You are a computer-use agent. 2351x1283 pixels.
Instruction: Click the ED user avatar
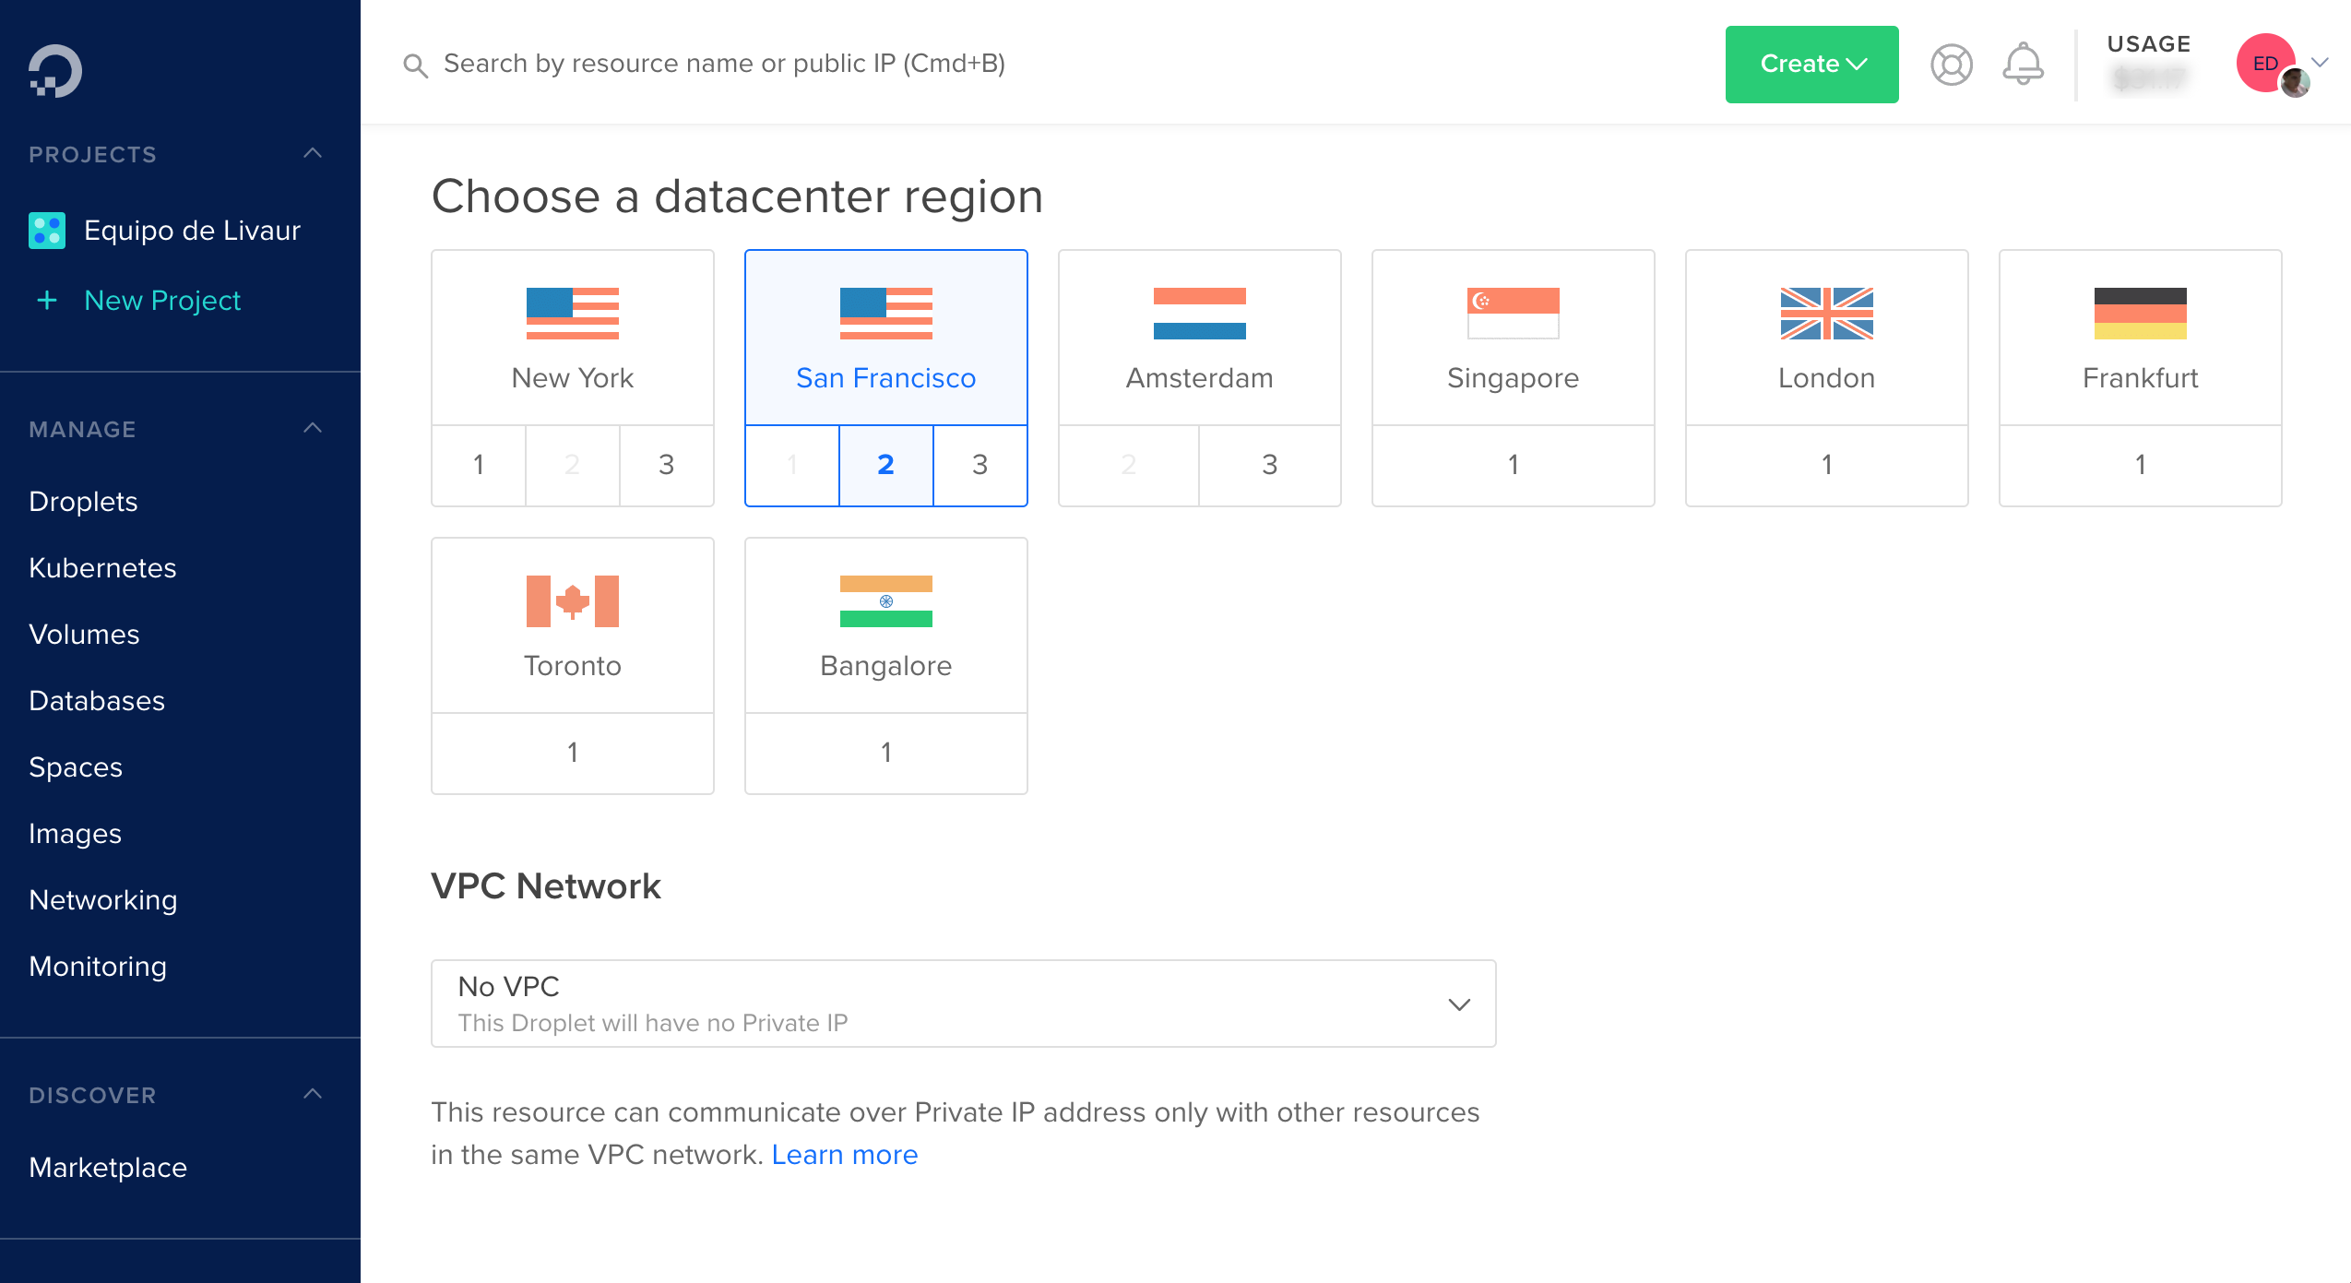(x=2266, y=63)
